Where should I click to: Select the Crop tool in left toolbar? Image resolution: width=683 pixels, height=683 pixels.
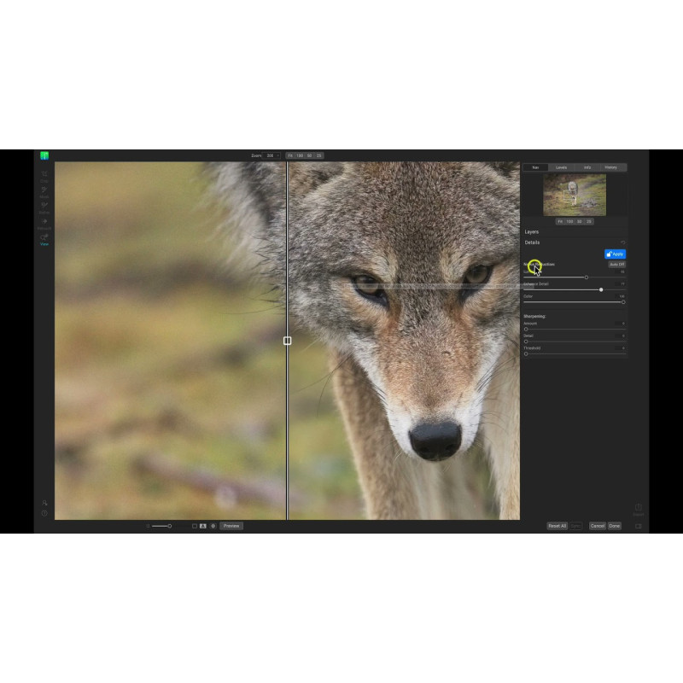[44, 175]
